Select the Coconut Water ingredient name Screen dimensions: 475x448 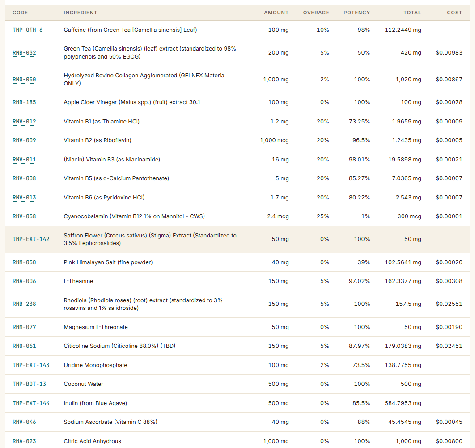tap(83, 384)
